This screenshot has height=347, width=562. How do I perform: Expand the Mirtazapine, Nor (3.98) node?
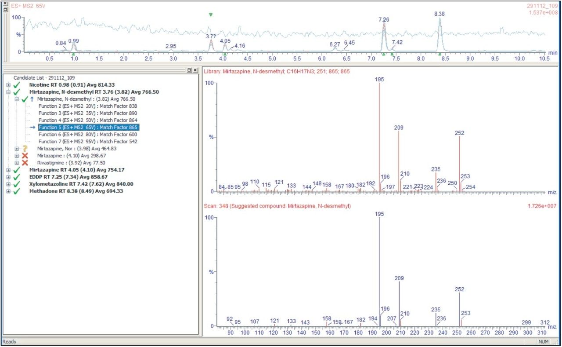[17, 149]
